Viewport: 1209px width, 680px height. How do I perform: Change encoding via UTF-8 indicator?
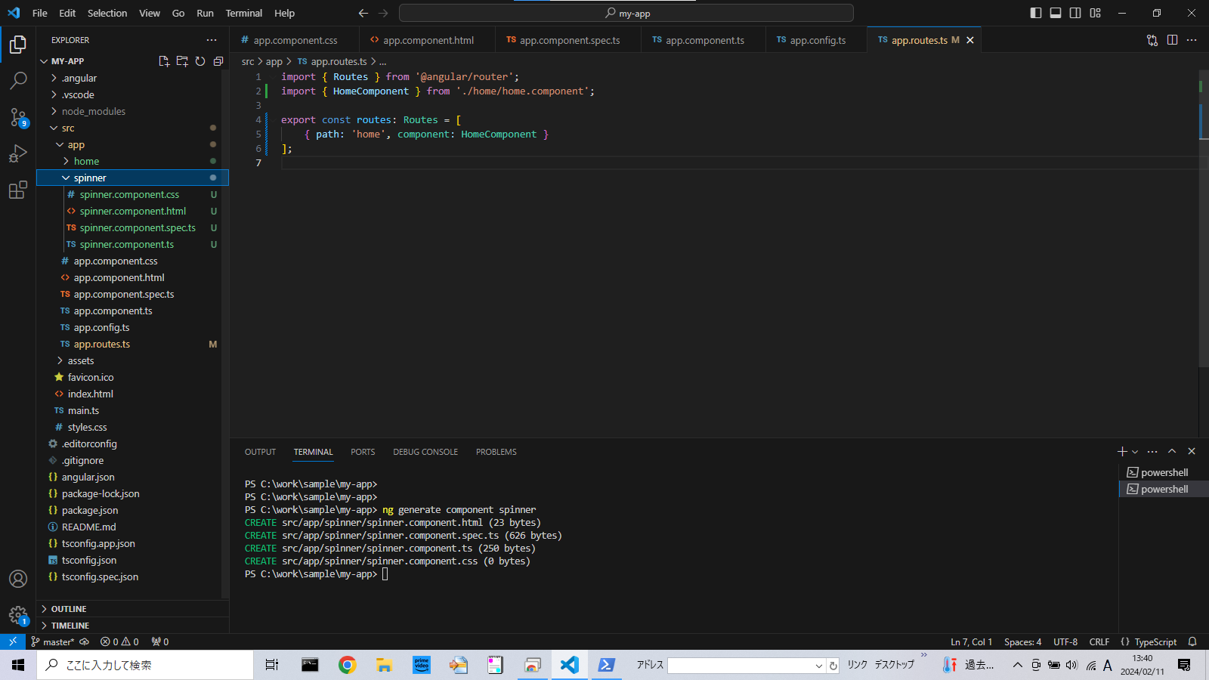pyautogui.click(x=1065, y=641)
